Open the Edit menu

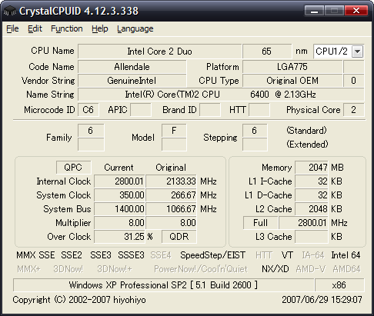click(x=35, y=28)
